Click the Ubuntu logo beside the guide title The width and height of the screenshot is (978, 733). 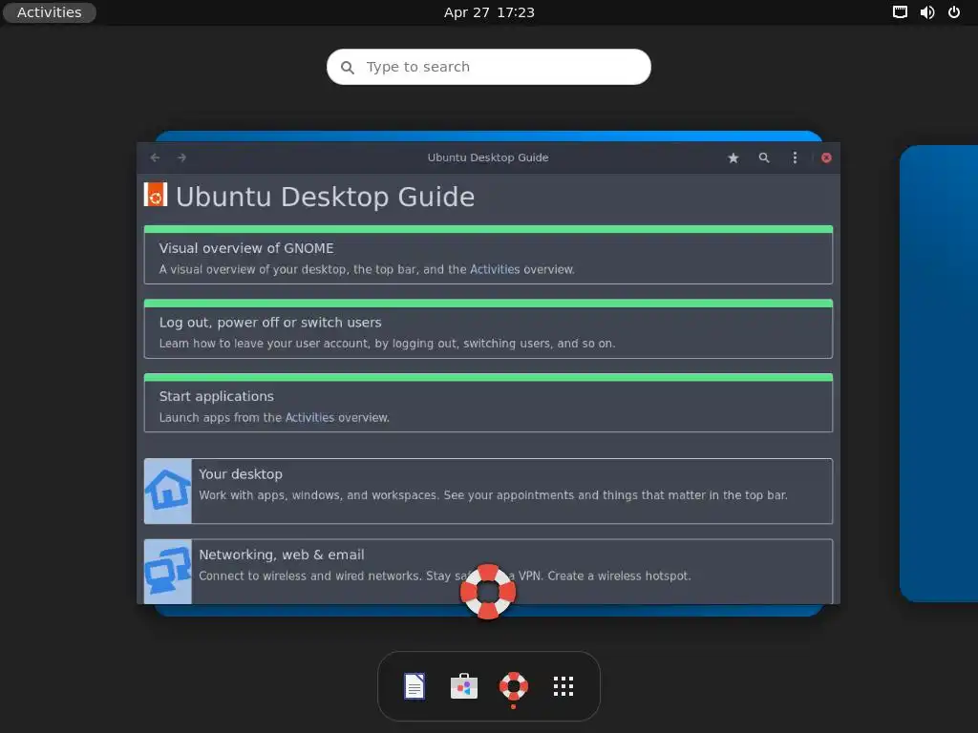(x=156, y=195)
